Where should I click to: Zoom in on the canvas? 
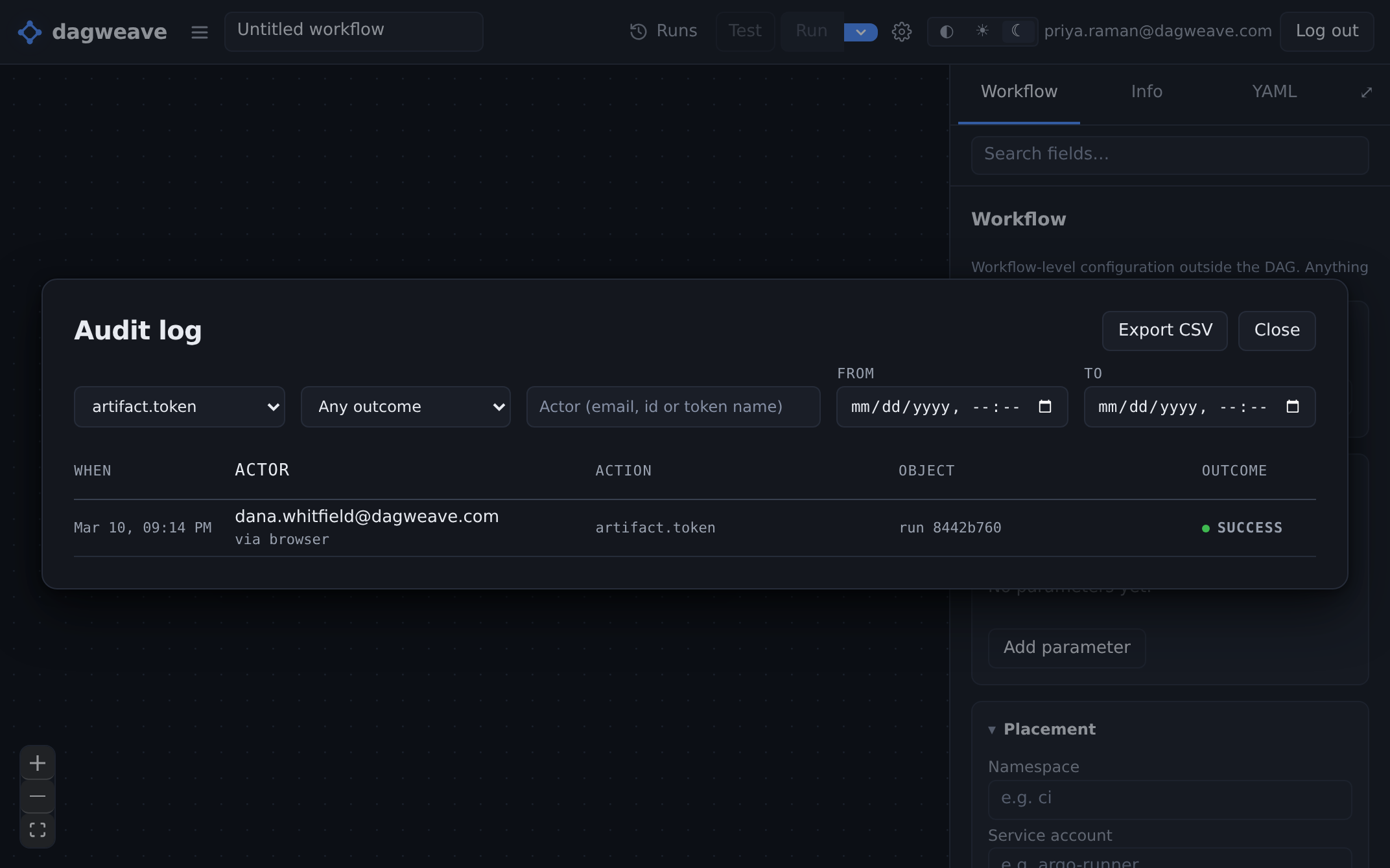click(x=38, y=763)
